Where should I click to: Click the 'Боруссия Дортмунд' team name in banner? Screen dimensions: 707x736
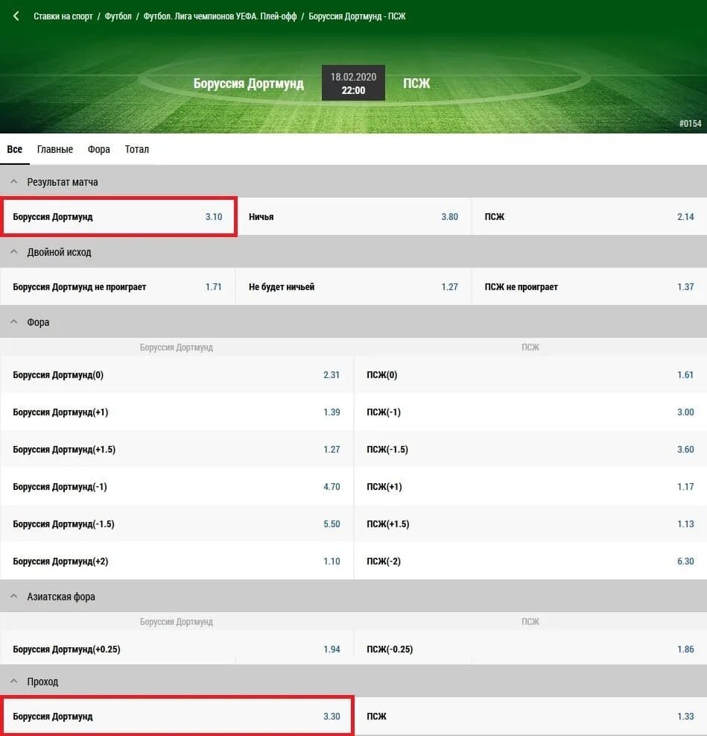tap(249, 84)
